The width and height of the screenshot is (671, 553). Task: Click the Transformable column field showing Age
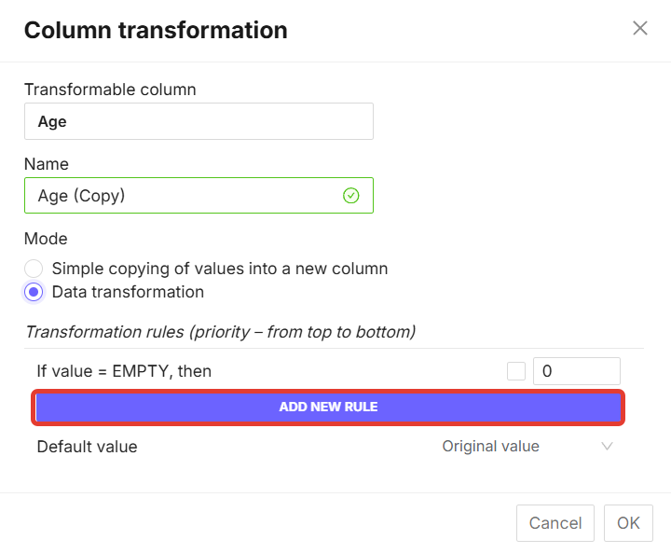tap(199, 121)
